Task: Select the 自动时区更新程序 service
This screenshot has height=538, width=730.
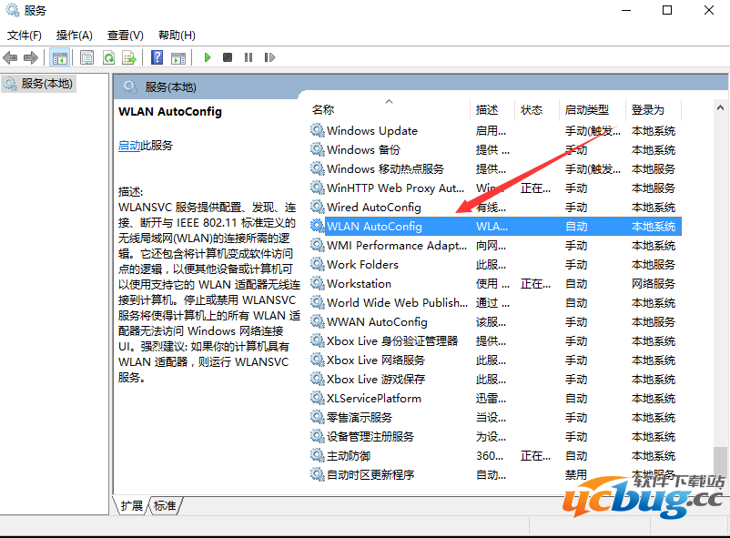Action: (x=370, y=474)
